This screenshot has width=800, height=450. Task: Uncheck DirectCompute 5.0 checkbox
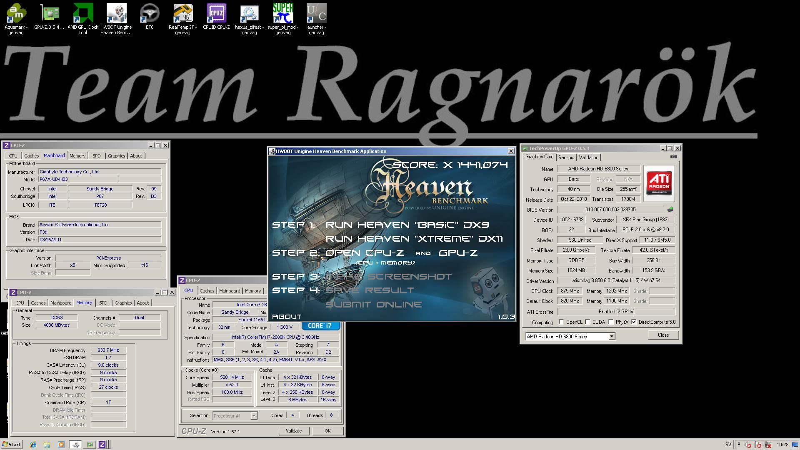634,322
